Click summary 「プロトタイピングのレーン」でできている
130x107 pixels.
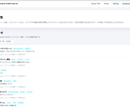[19, 51]
